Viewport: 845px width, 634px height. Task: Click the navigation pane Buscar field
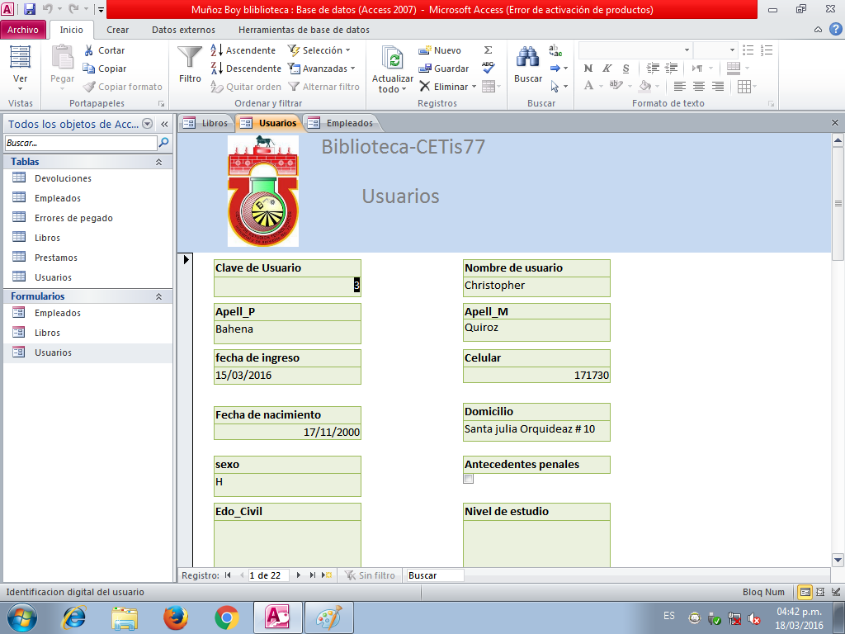81,143
